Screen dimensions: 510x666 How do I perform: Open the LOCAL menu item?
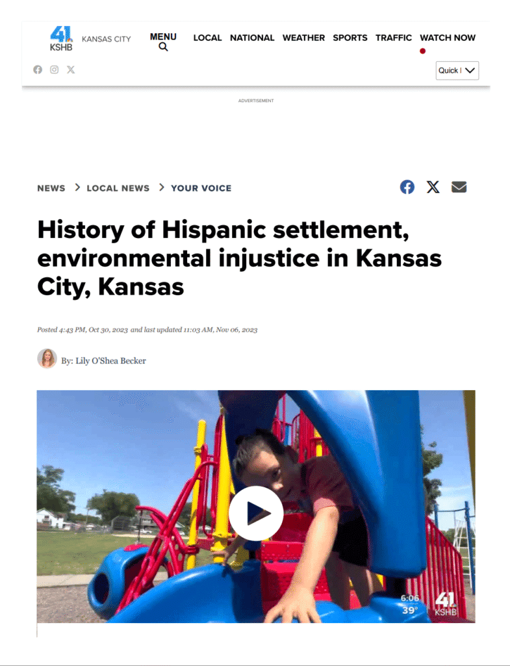pyautogui.click(x=207, y=38)
